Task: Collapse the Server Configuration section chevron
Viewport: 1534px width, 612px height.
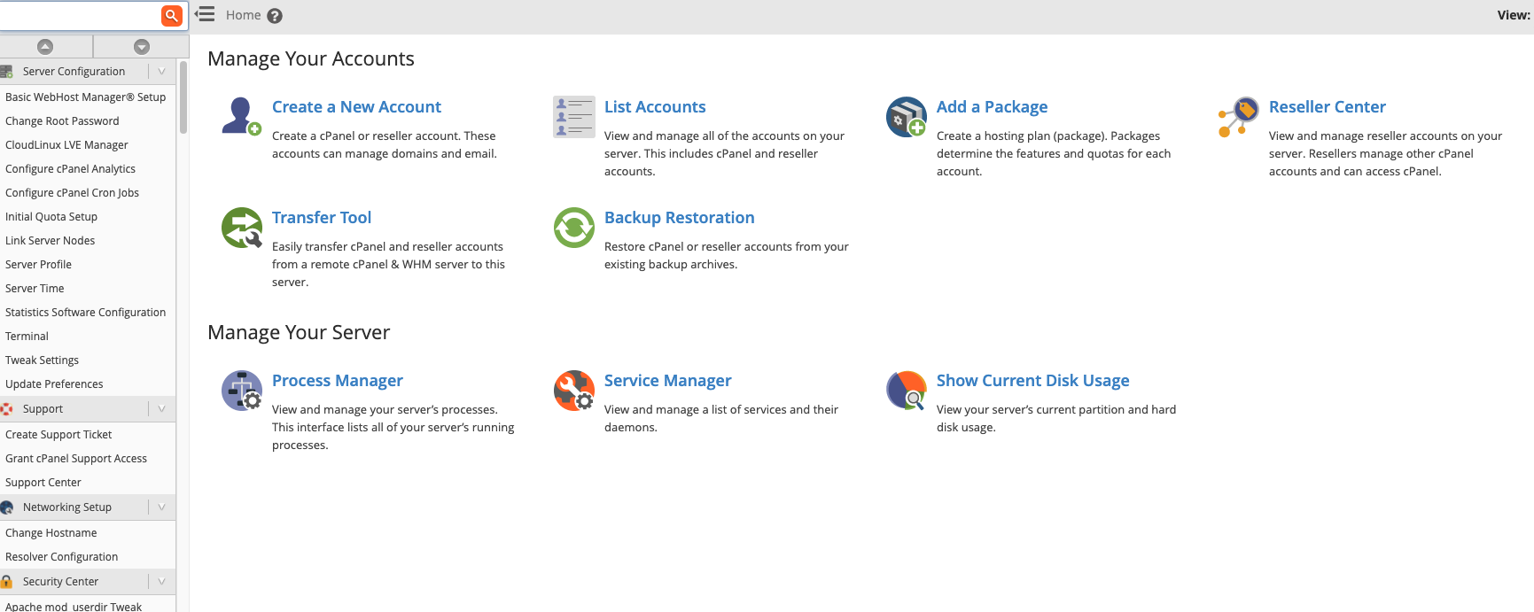Action: 161,72
